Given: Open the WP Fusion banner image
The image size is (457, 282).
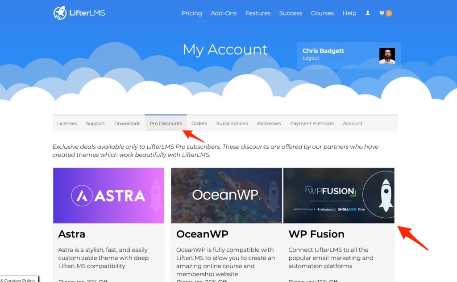Looking at the screenshot, I should pyautogui.click(x=339, y=196).
